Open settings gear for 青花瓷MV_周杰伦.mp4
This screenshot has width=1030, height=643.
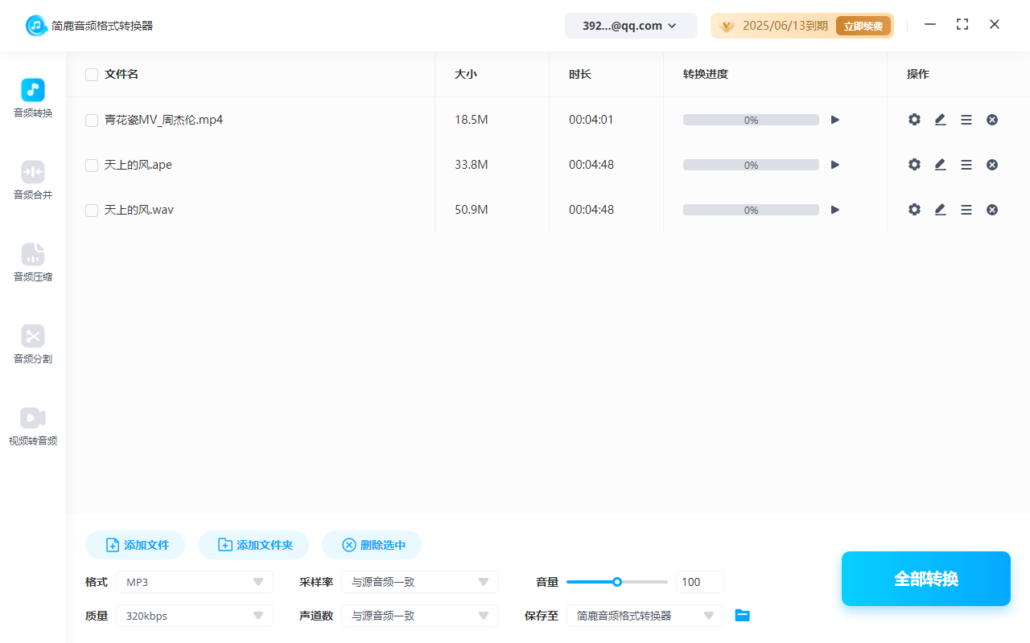tap(914, 119)
